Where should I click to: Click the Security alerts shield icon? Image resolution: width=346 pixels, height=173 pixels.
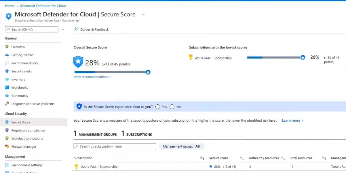tap(7, 71)
